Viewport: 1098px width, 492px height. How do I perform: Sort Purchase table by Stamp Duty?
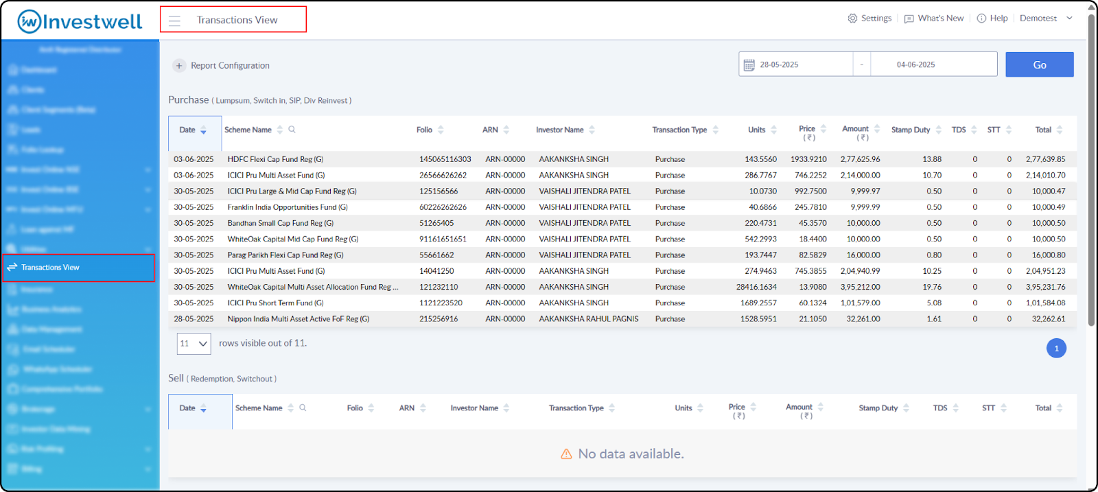point(938,130)
